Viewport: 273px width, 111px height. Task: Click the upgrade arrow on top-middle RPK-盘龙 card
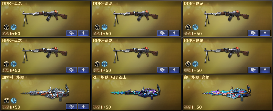point(174,33)
